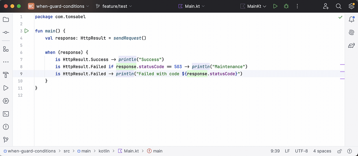Click the Main.kt breadcrumb in status bar
358x156 pixels.
point(128,151)
